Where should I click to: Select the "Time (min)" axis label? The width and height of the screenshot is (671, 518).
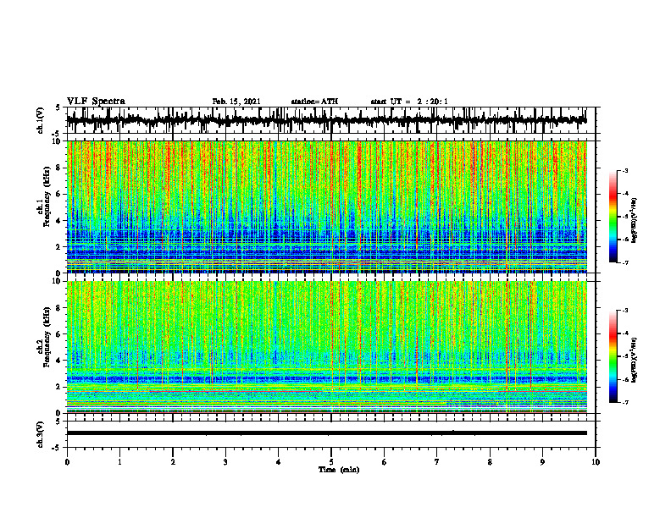(x=339, y=470)
